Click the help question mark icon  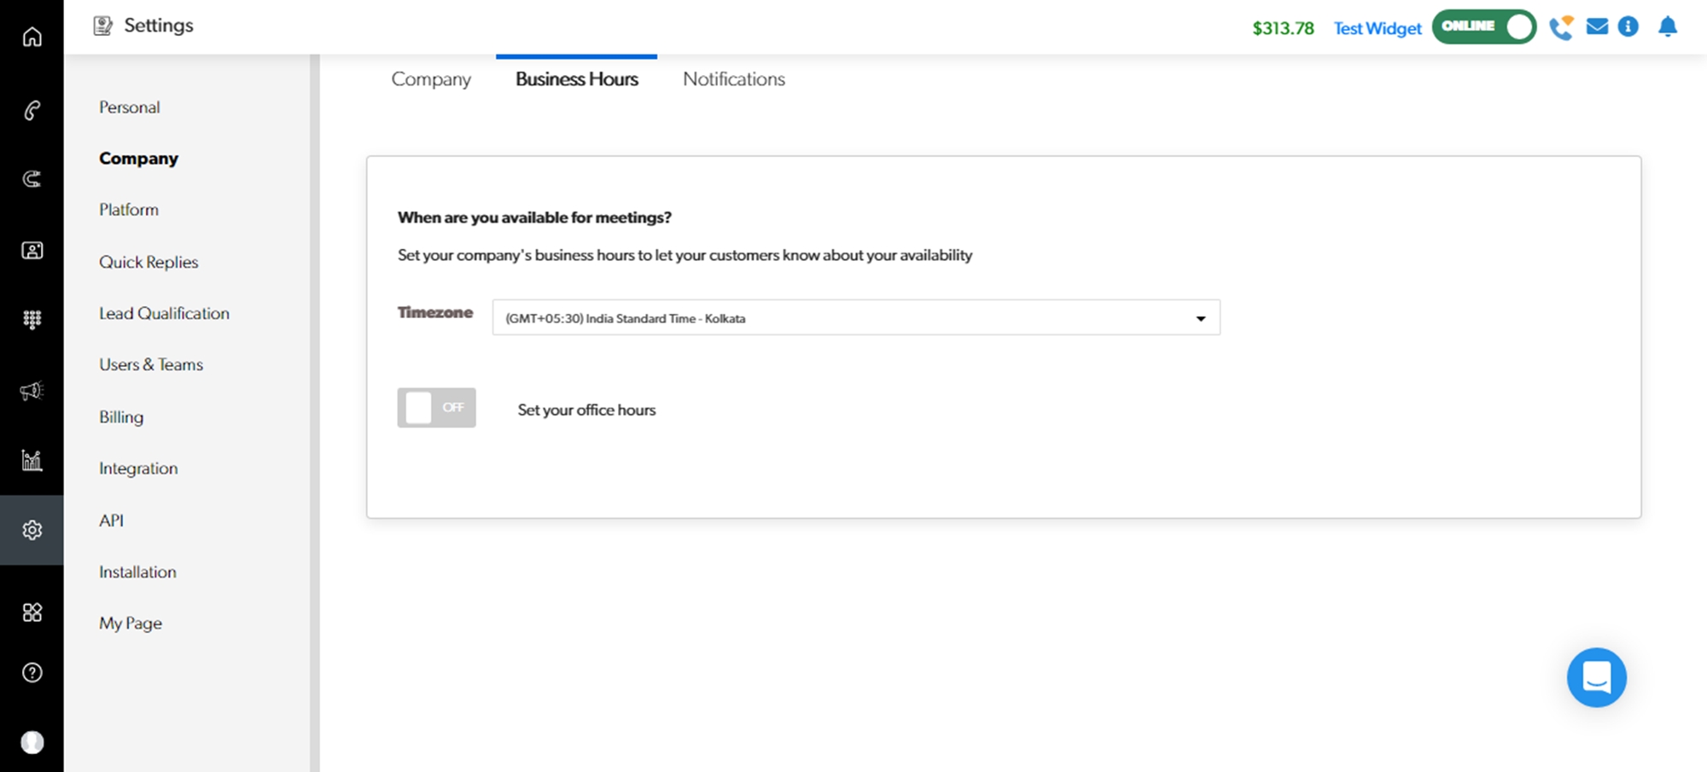pyautogui.click(x=32, y=673)
